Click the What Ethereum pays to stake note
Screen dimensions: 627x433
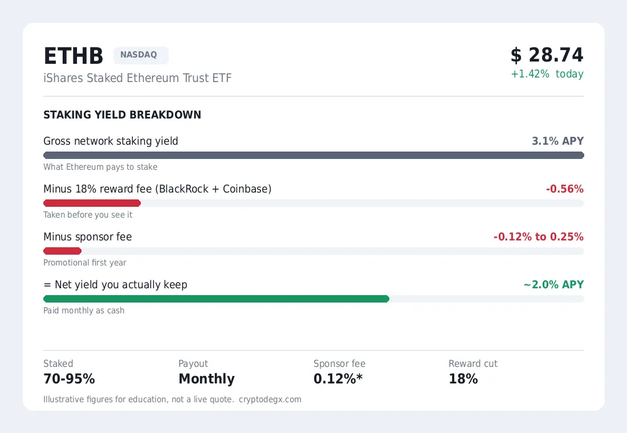point(100,167)
